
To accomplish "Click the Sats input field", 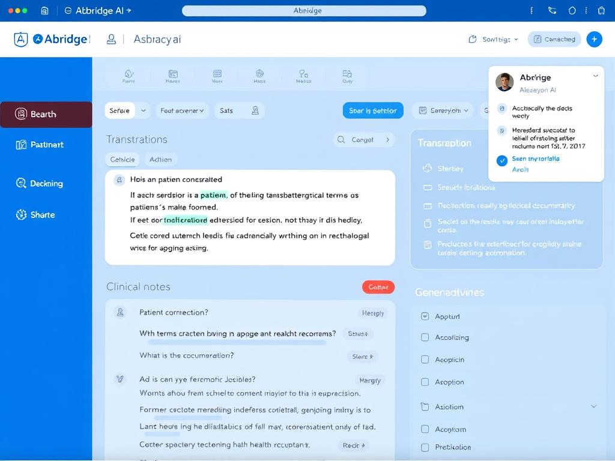I will [239, 110].
